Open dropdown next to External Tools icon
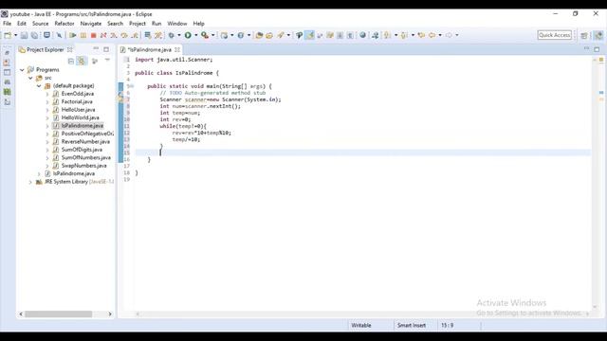Screen dimensions: 607x341 tap(212, 35)
